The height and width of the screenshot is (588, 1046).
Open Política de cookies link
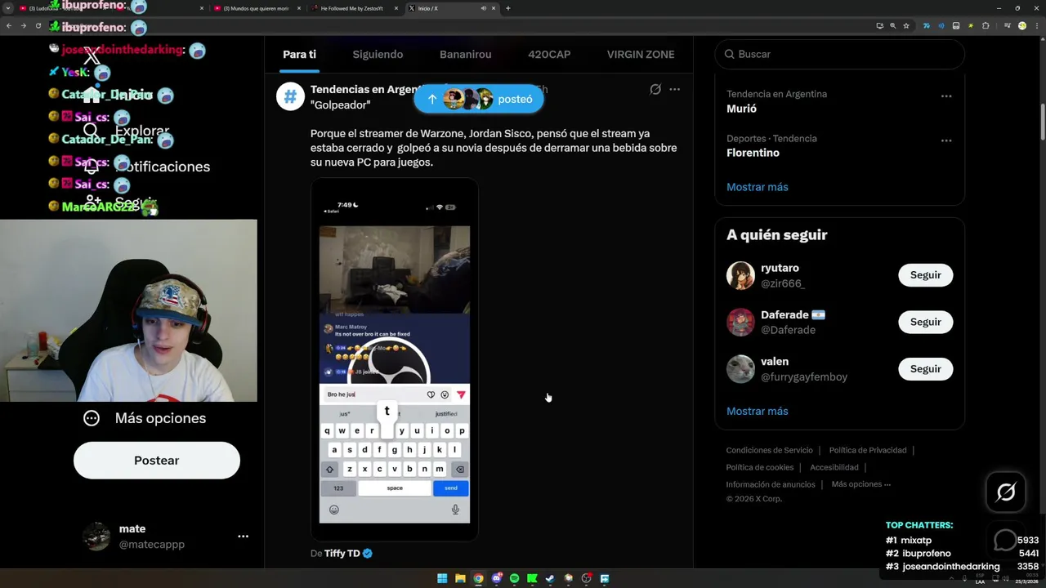760,467
